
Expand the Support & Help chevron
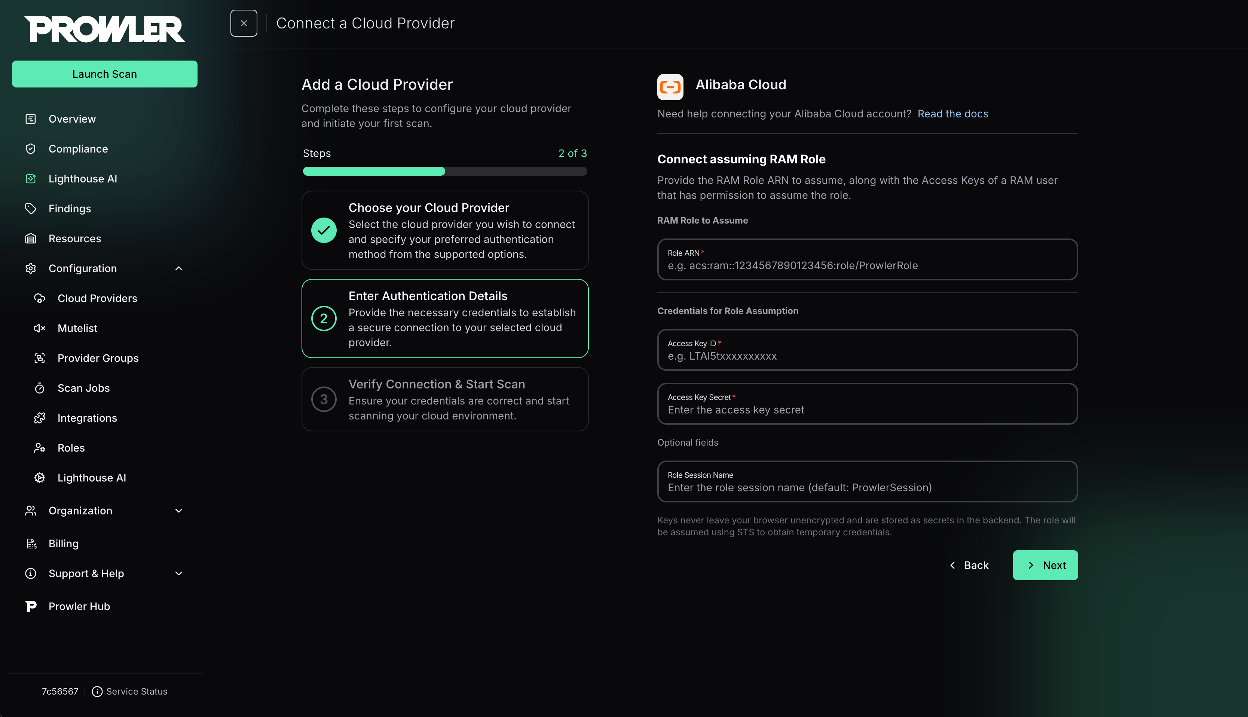click(179, 573)
